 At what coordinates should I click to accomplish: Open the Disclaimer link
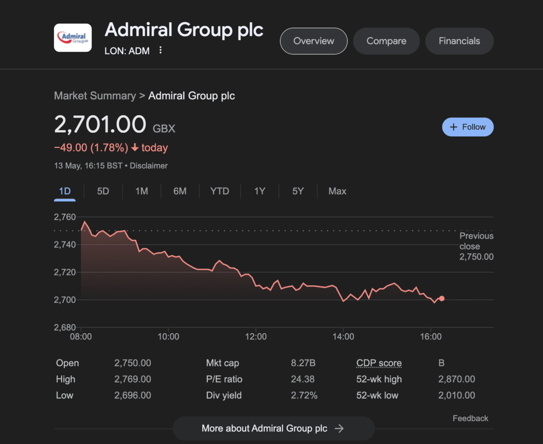point(149,166)
